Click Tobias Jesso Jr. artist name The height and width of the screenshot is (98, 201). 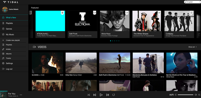[13, 96]
